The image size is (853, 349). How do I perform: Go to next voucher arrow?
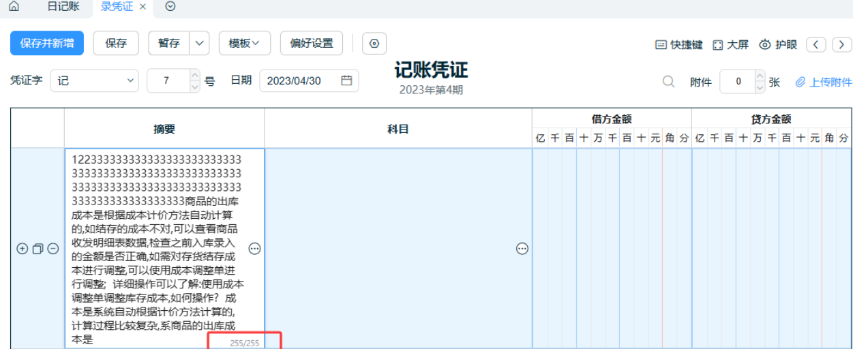pos(842,44)
